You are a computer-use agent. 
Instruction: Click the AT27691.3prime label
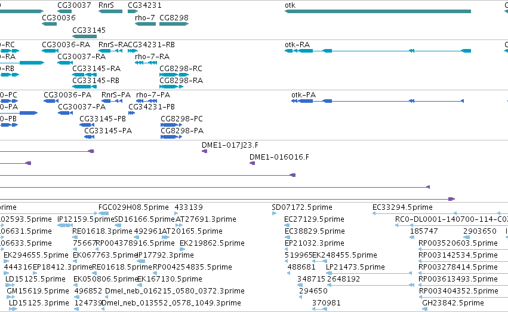(x=206, y=219)
